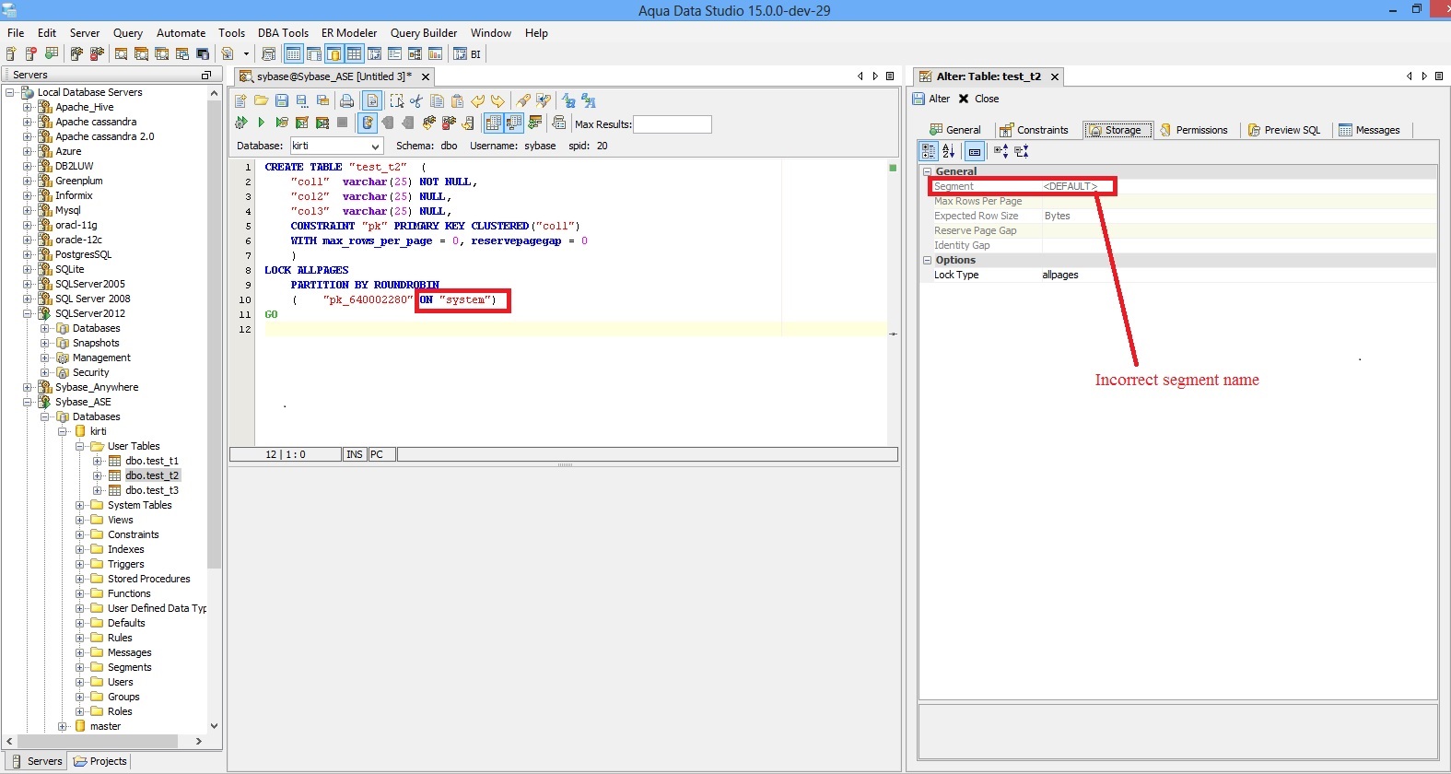Select the Segments folder in the tree

click(x=129, y=667)
